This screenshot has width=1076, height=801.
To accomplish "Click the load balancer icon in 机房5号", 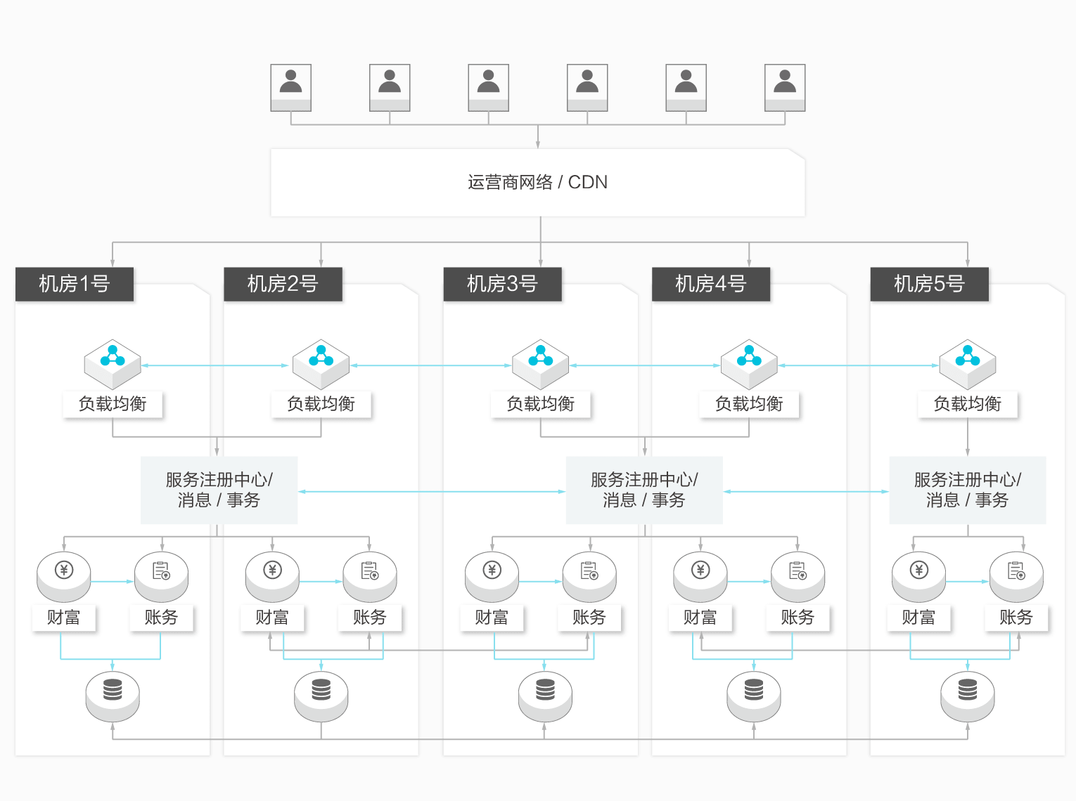I will pyautogui.click(x=968, y=364).
